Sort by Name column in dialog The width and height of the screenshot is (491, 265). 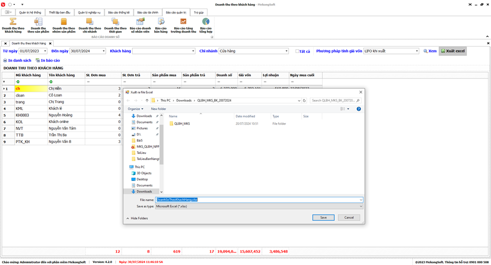point(173,116)
